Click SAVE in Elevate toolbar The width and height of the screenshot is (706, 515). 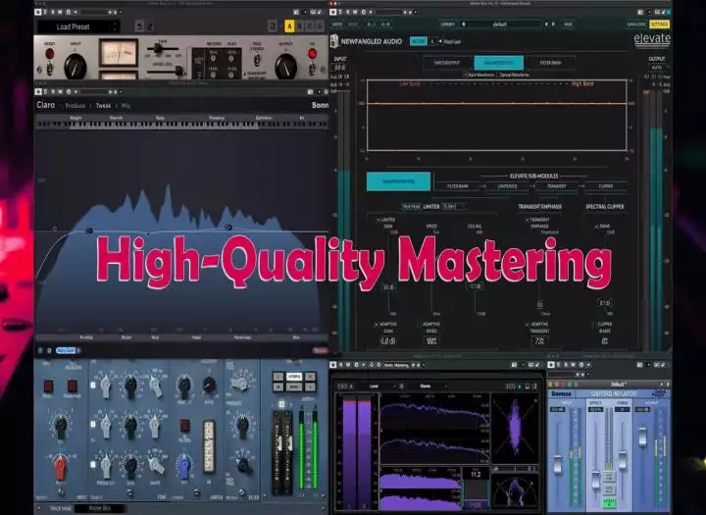tap(568, 24)
